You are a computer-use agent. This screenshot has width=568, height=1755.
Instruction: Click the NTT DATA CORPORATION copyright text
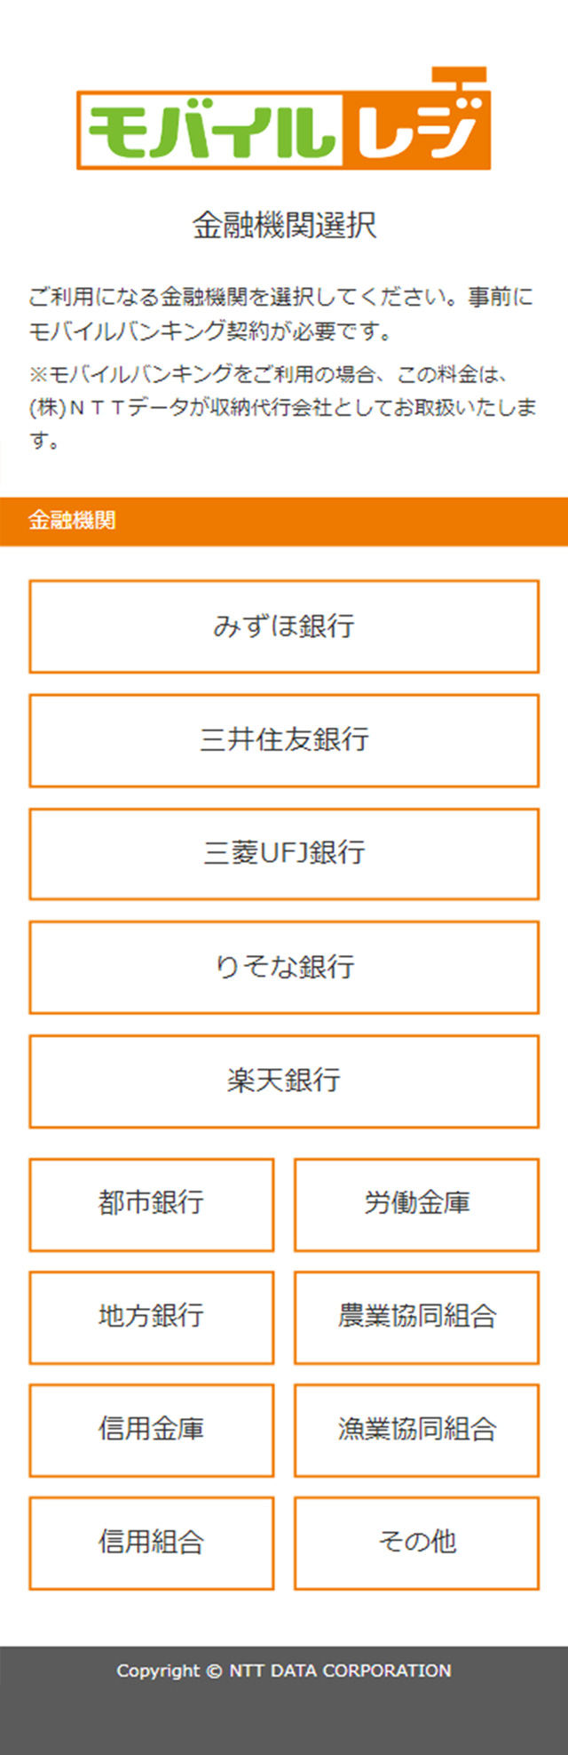pyautogui.click(x=284, y=1671)
